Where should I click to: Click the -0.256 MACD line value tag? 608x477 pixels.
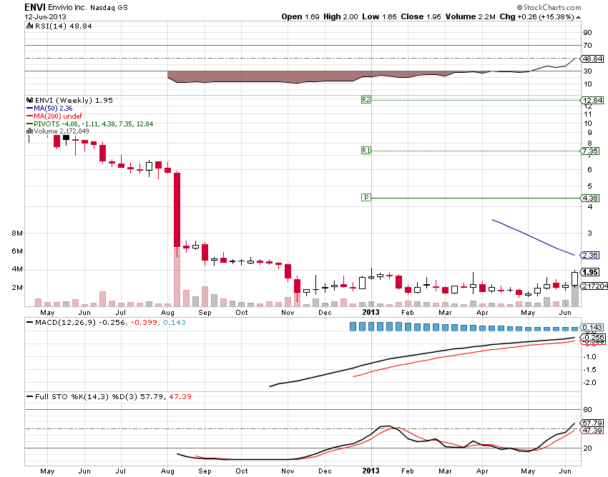click(593, 337)
